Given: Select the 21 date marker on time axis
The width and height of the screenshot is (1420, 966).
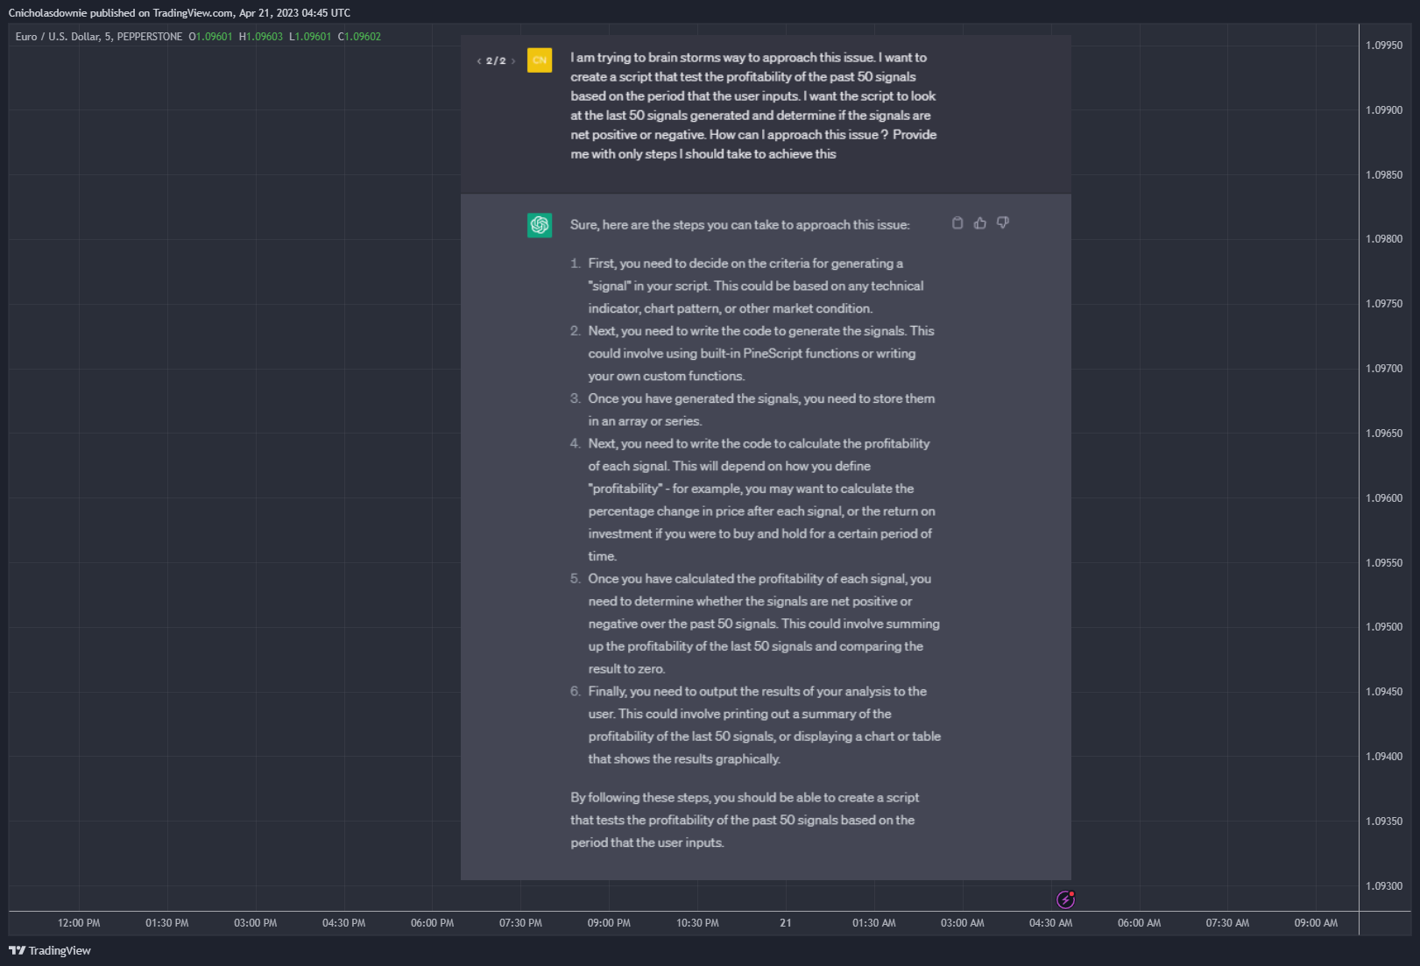Looking at the screenshot, I should [786, 923].
